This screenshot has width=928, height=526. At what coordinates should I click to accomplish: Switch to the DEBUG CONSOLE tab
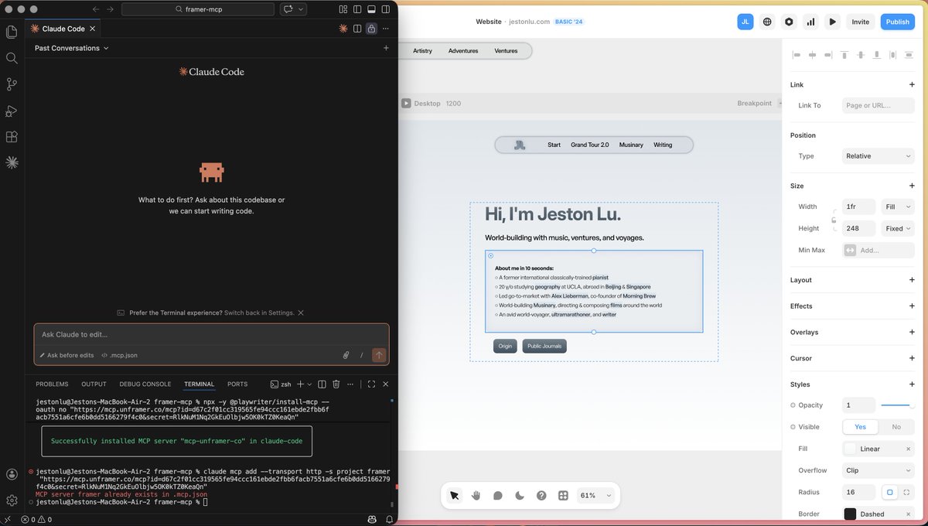(145, 384)
